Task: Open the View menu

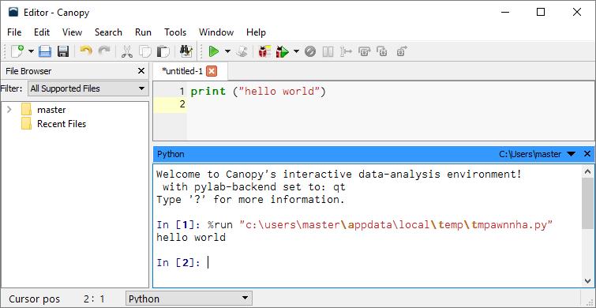Action: click(72, 32)
